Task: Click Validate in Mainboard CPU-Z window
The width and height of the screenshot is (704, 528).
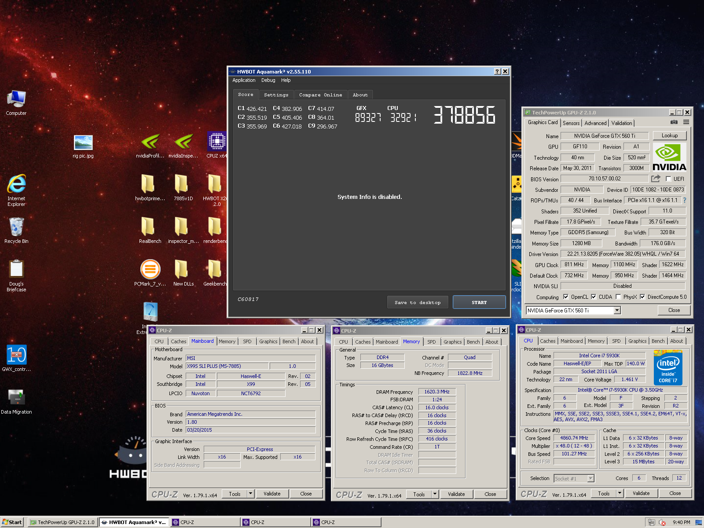Action: 272,494
